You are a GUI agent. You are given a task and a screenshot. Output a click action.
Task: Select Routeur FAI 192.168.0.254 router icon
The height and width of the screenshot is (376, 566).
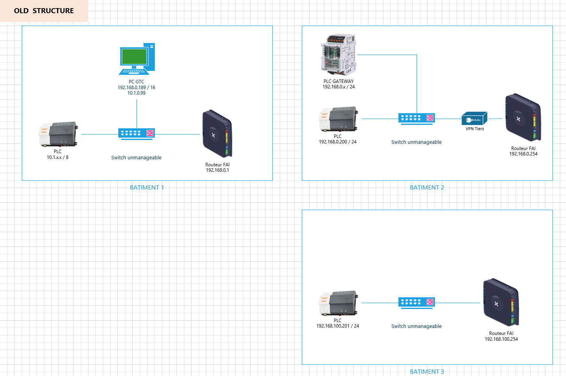[523, 117]
